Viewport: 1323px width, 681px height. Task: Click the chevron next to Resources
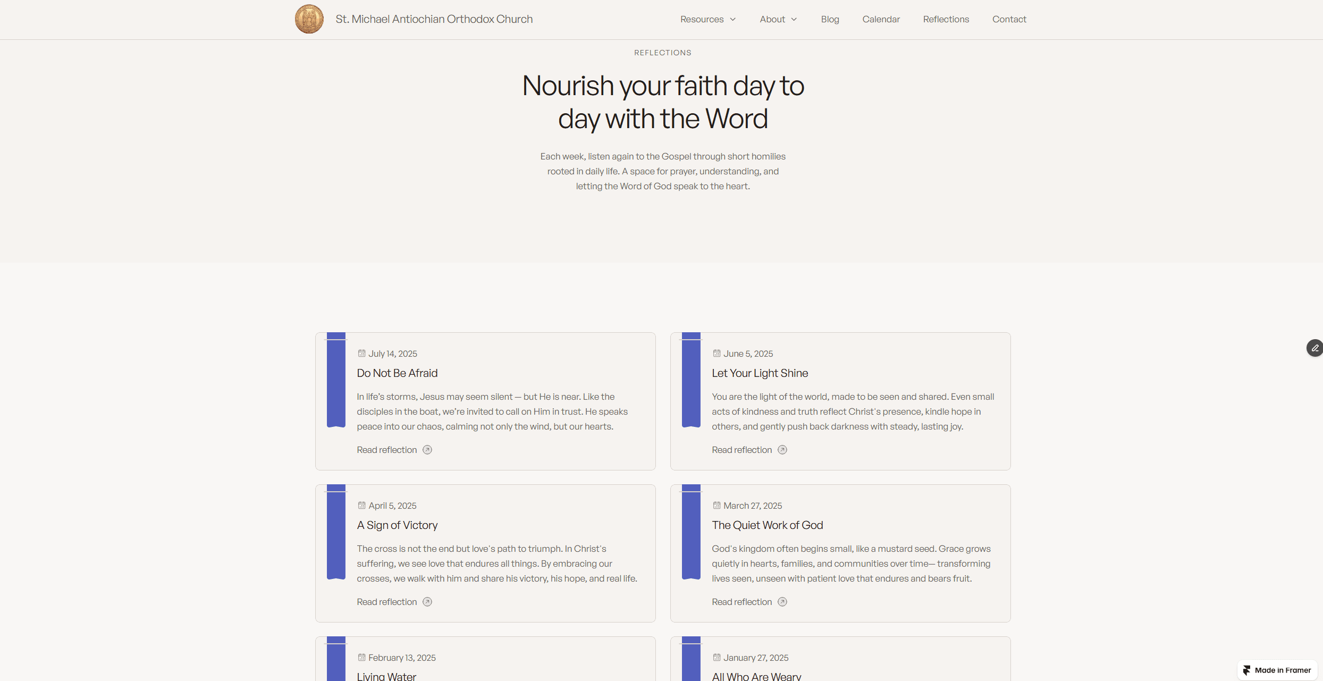(x=733, y=19)
